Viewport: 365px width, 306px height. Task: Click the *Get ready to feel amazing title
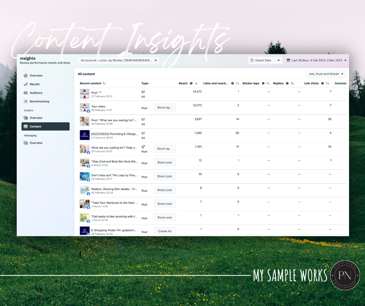click(114, 216)
